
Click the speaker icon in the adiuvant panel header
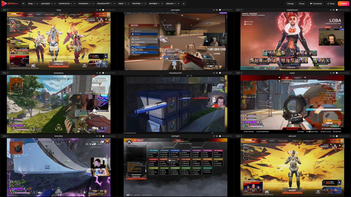(x=334, y=136)
